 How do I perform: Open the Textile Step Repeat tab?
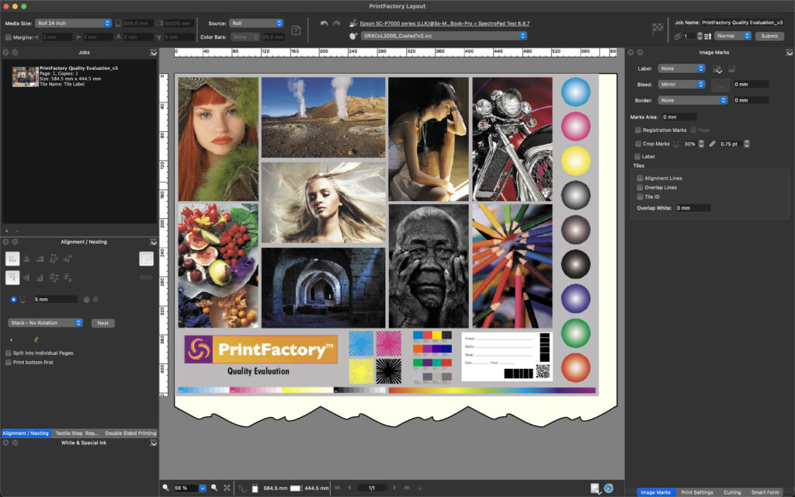pos(76,433)
